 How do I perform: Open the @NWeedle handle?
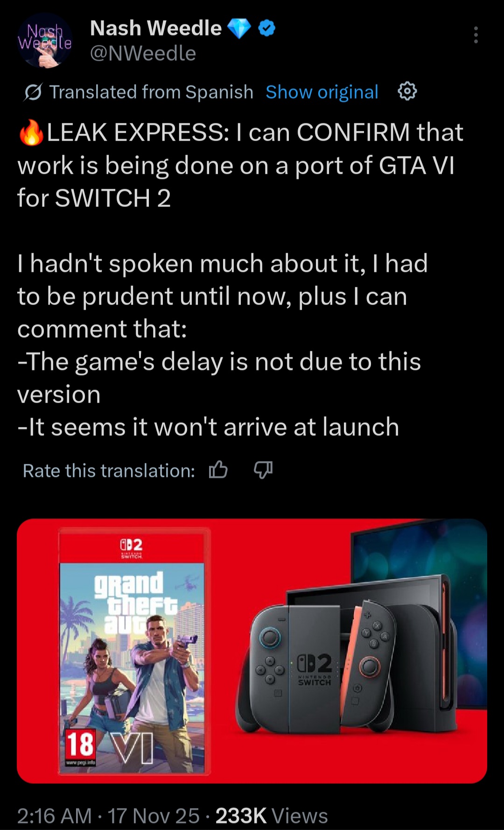coord(143,53)
